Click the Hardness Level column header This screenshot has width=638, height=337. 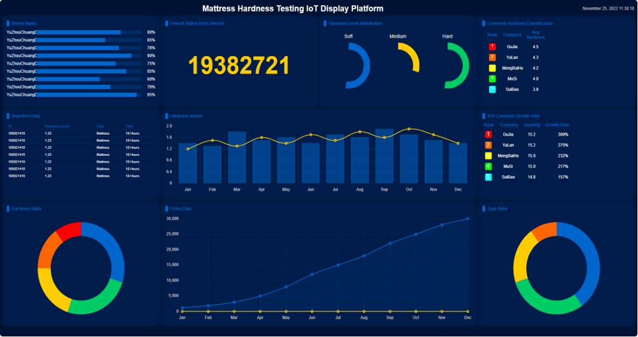pyautogui.click(x=57, y=126)
